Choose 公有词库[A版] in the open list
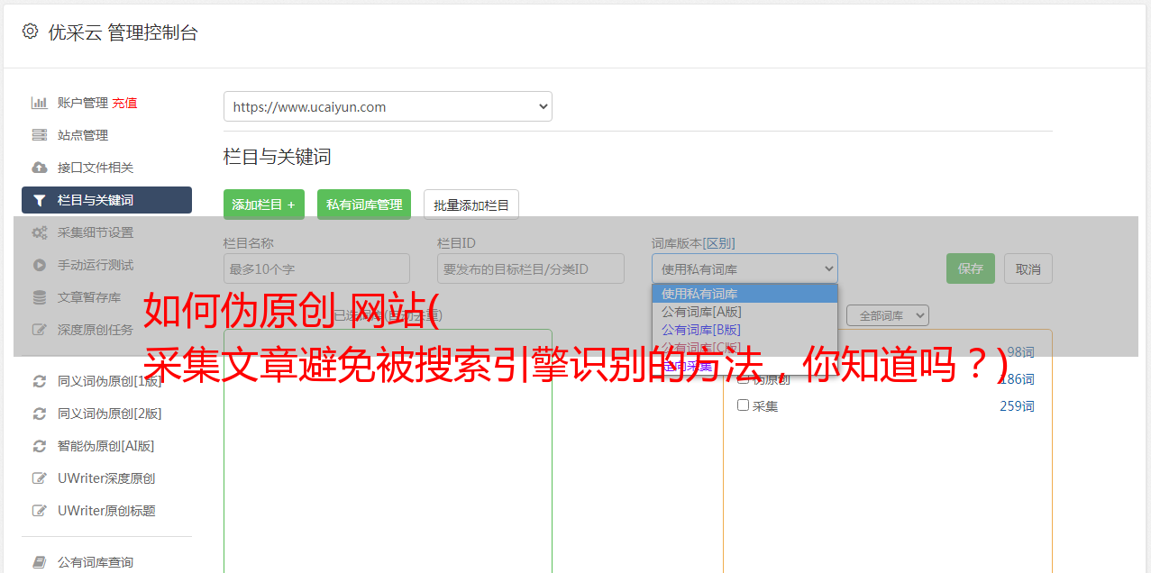 click(744, 312)
